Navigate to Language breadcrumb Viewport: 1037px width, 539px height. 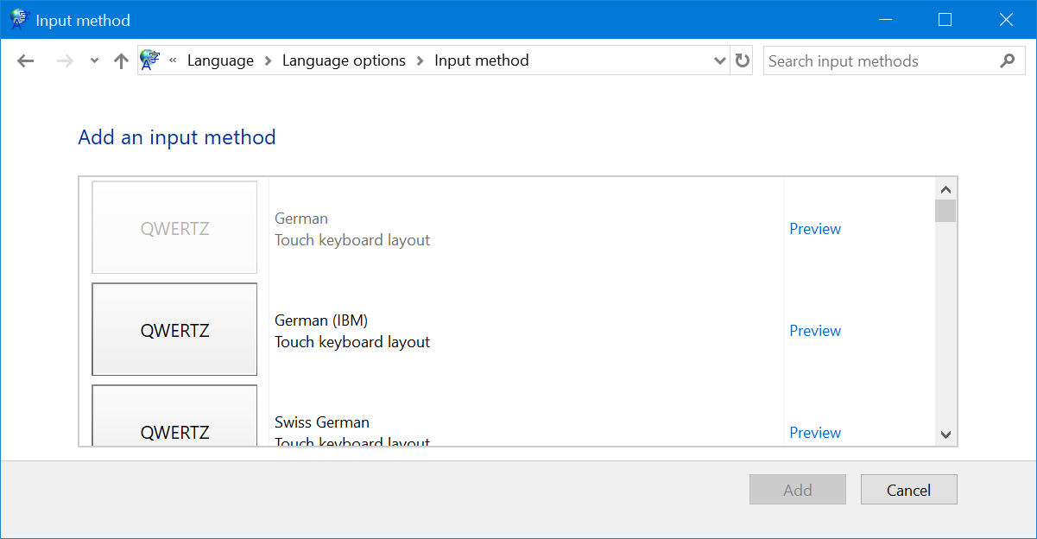tap(220, 60)
